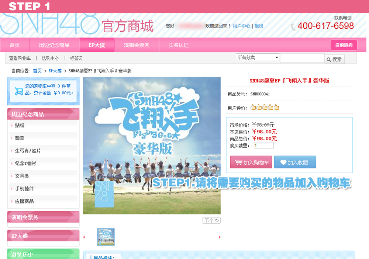Screen dimensions: 369x259
Task: Click the 当前热卖 button
Action: (344, 45)
